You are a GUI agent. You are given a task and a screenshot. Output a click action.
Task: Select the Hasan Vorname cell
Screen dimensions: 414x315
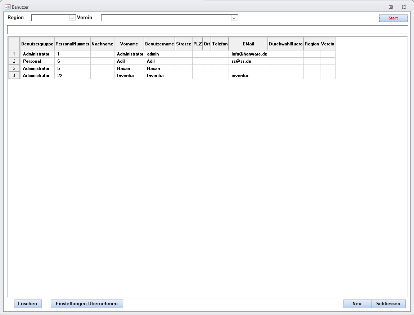(129, 68)
